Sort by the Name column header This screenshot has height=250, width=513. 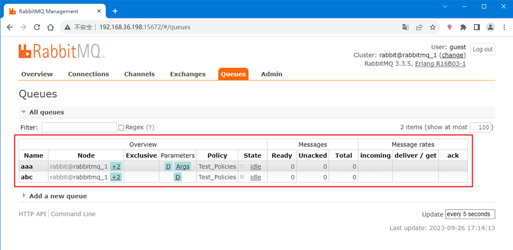[x=33, y=156]
